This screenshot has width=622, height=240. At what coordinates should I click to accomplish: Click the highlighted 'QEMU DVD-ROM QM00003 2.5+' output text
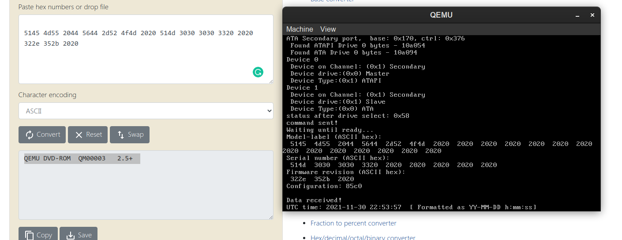(x=82, y=159)
